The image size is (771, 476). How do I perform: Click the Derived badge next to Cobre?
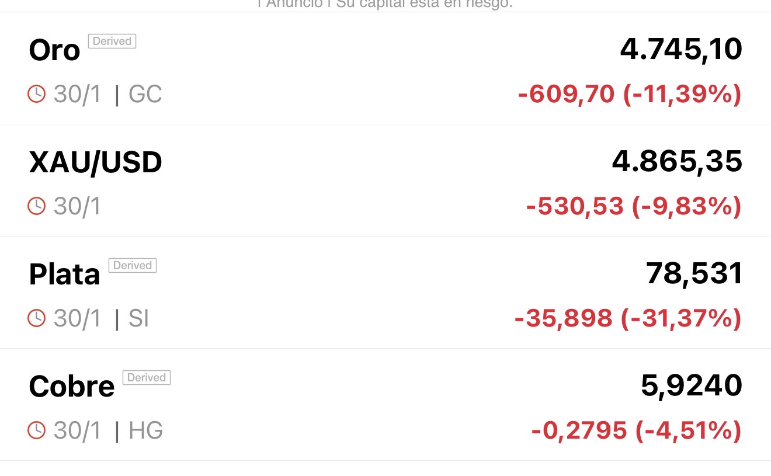tap(147, 378)
